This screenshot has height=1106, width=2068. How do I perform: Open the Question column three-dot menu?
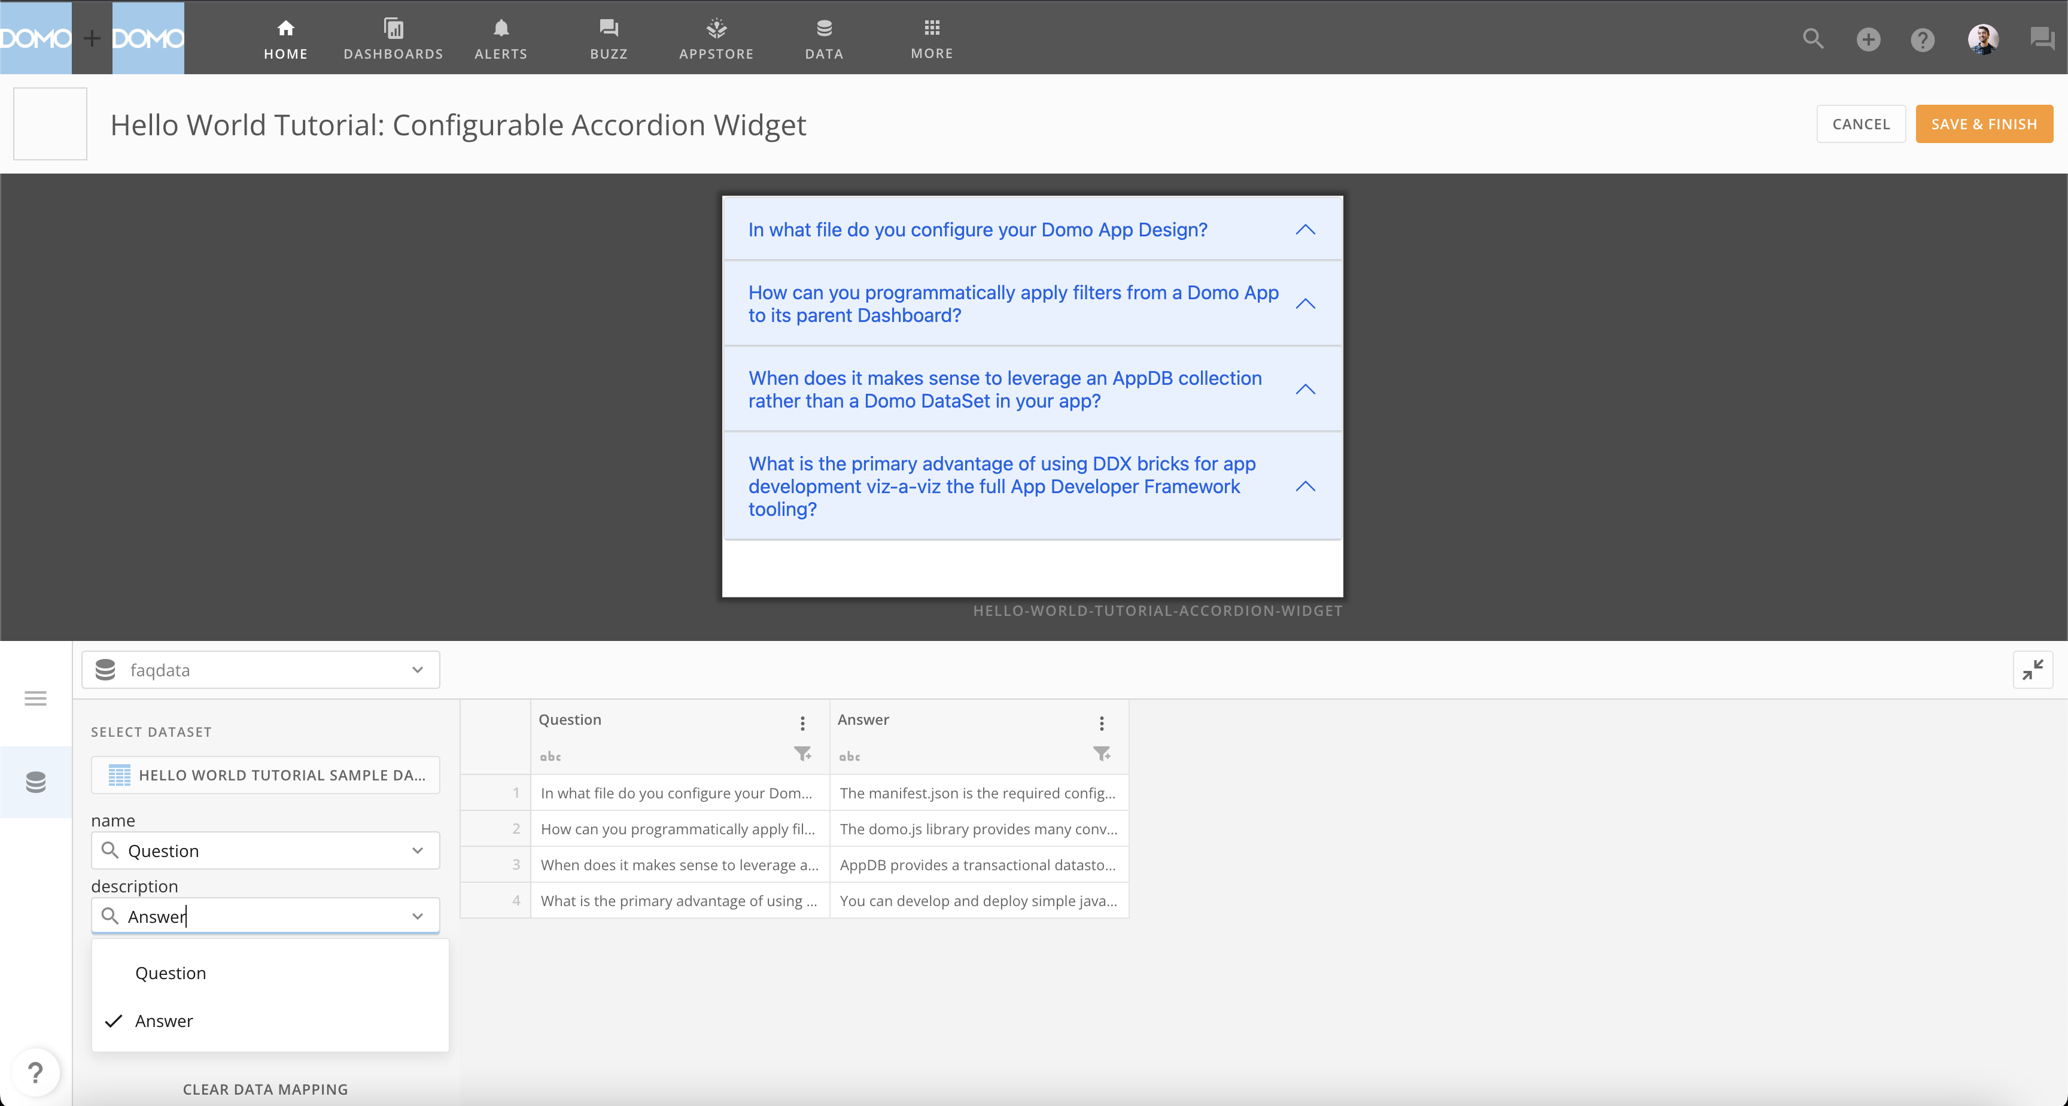802,723
